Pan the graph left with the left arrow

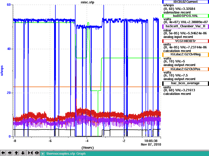3,153
